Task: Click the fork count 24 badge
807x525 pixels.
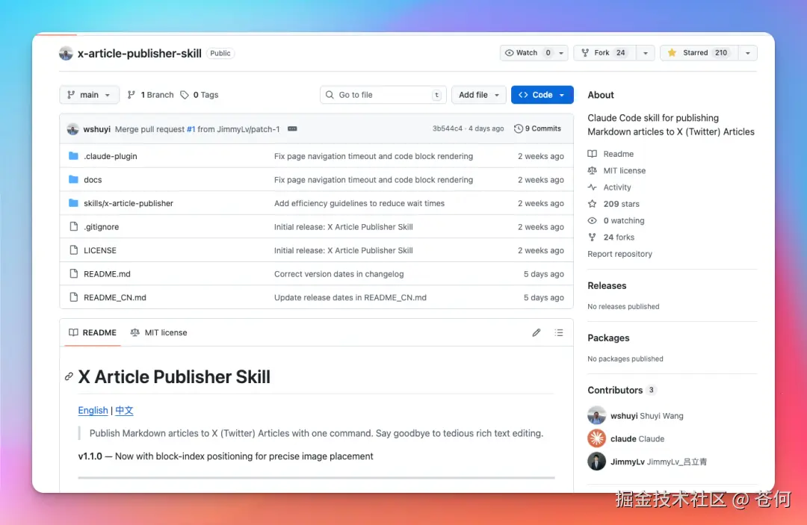Action: pyautogui.click(x=621, y=53)
